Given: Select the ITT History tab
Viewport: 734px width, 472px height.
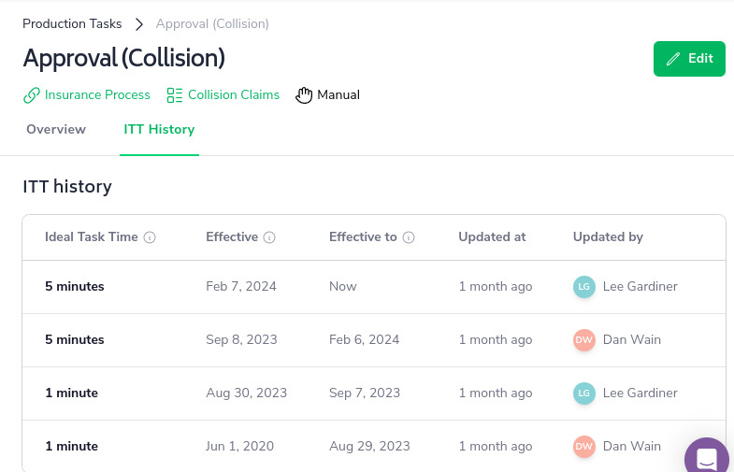Looking at the screenshot, I should coord(159,130).
